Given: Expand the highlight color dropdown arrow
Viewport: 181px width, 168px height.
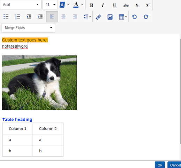Looking at the screenshot, I should tap(68, 5).
